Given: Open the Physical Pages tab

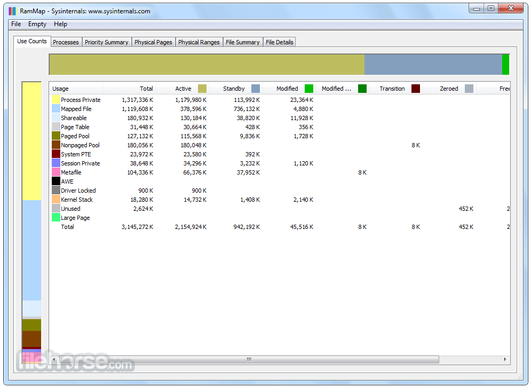Looking at the screenshot, I should 153,42.
